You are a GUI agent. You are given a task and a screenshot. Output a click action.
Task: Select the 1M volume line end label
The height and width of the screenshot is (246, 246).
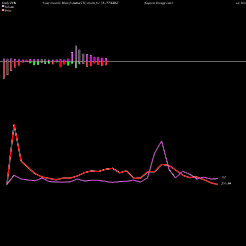223,178
